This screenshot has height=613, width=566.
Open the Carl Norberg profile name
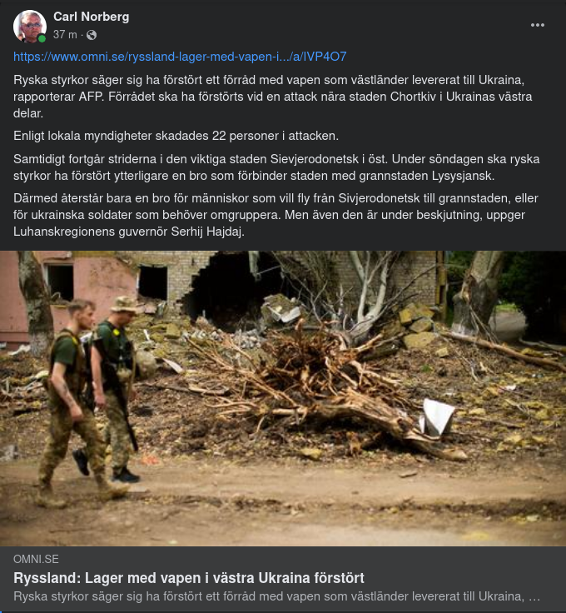pos(91,17)
